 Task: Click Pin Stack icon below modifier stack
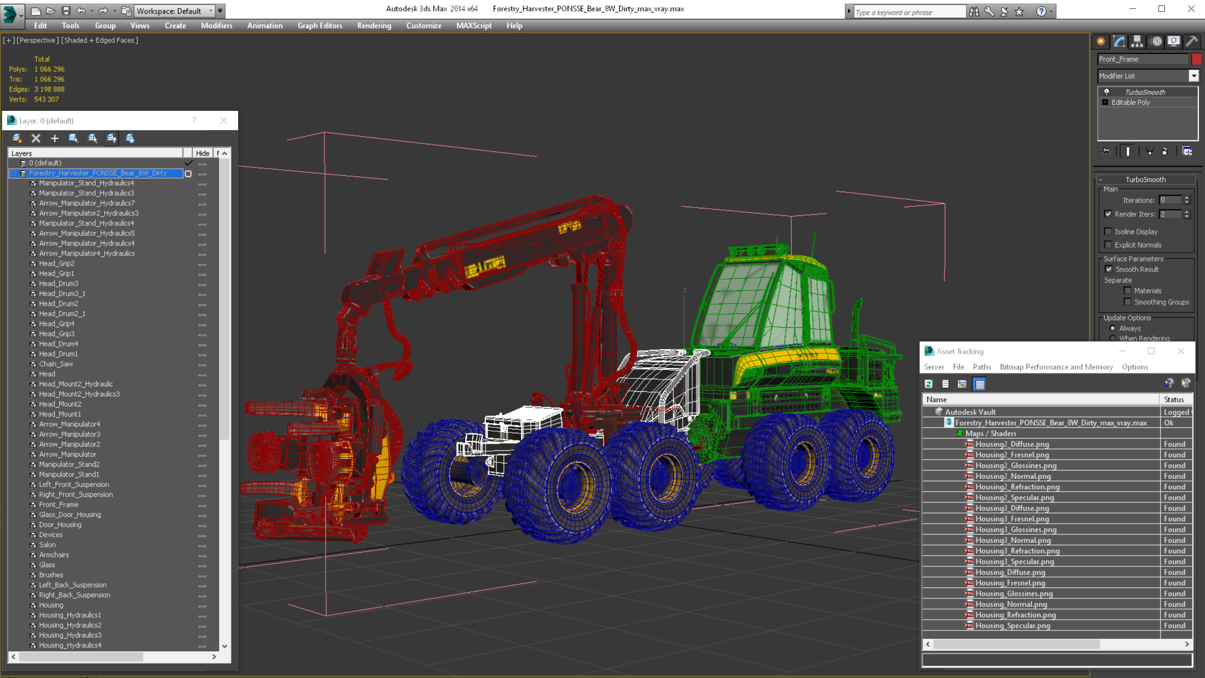(x=1105, y=151)
